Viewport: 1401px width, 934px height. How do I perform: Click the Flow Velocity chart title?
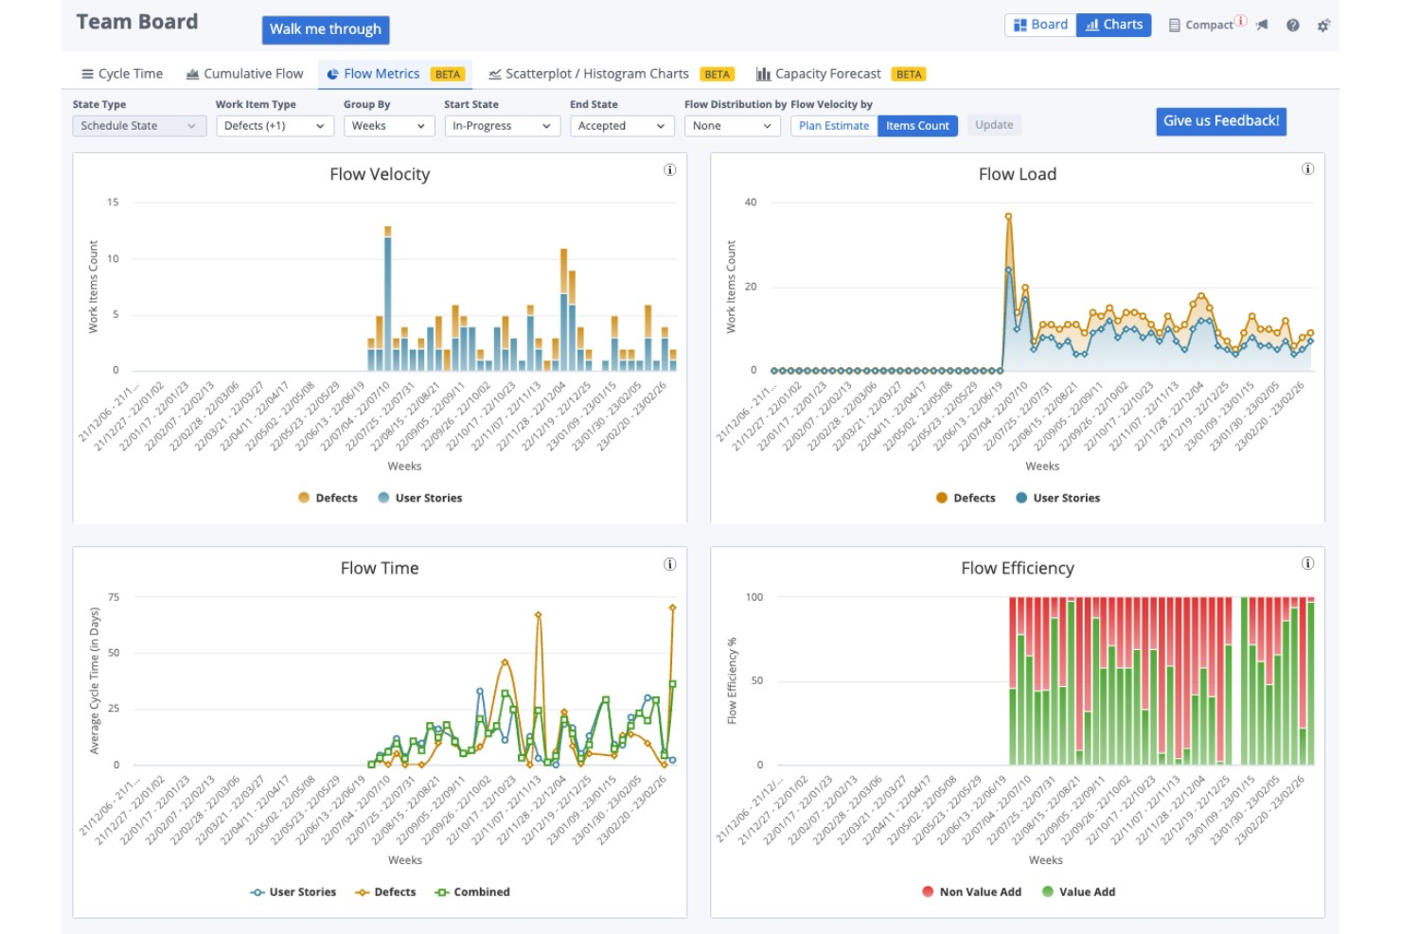click(x=380, y=174)
